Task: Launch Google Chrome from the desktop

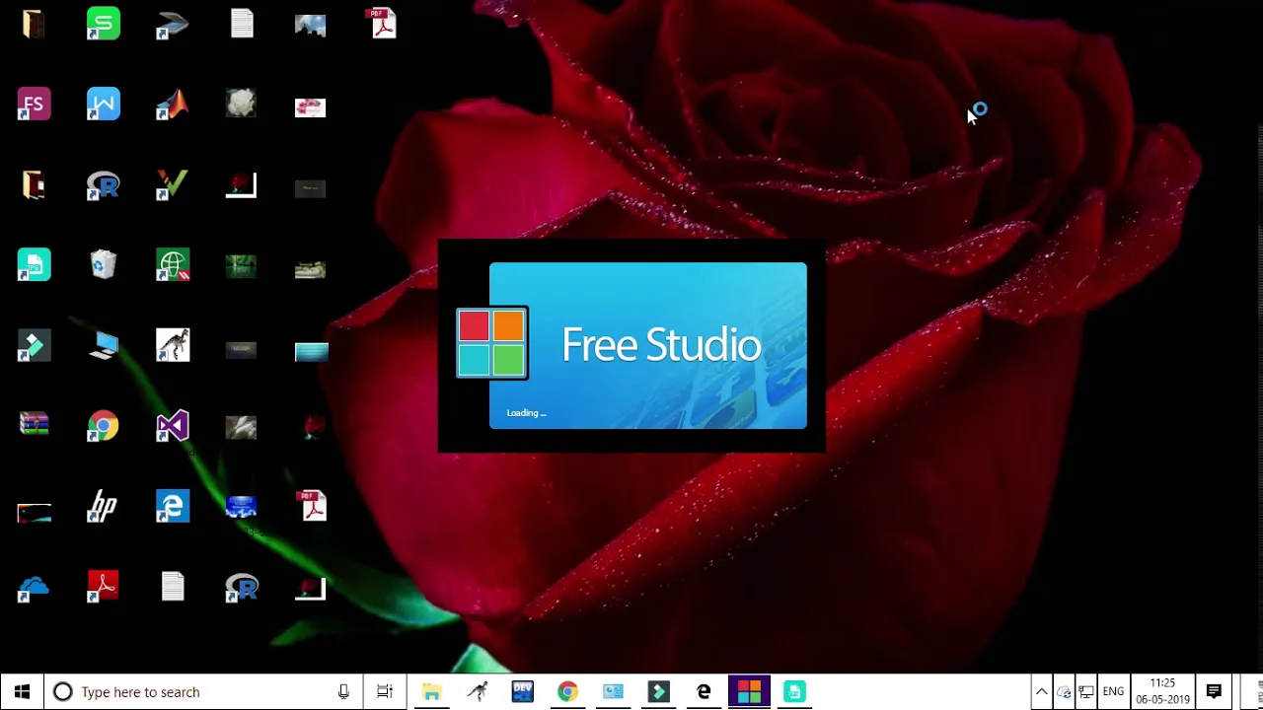Action: (104, 426)
